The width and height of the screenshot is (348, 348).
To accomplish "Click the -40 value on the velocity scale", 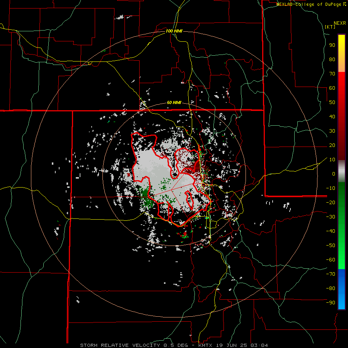I will tap(331, 231).
